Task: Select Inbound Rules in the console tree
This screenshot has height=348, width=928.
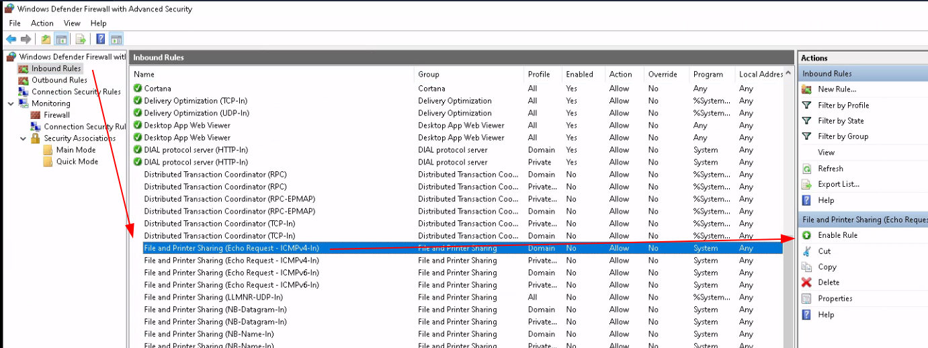Action: click(56, 69)
